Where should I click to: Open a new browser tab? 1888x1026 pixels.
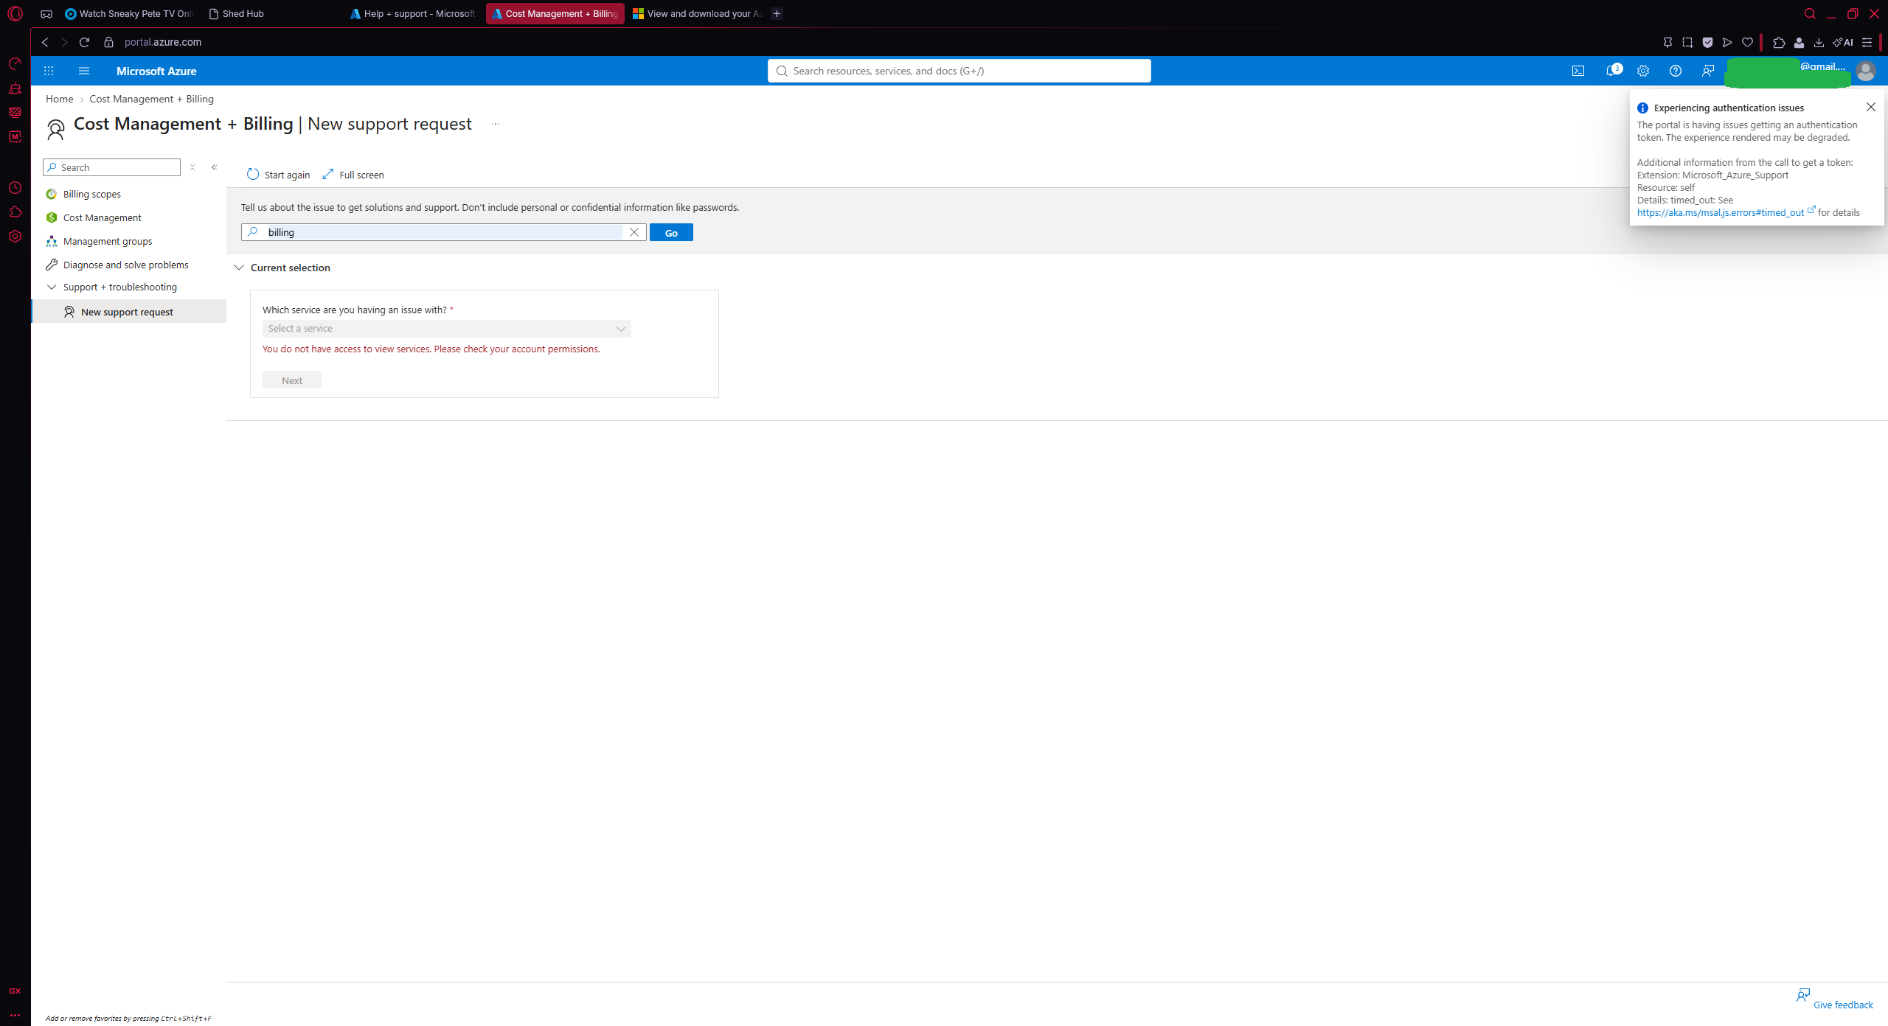777,13
